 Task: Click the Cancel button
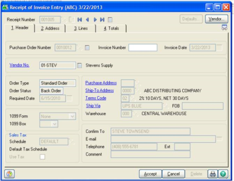[x=173, y=174]
